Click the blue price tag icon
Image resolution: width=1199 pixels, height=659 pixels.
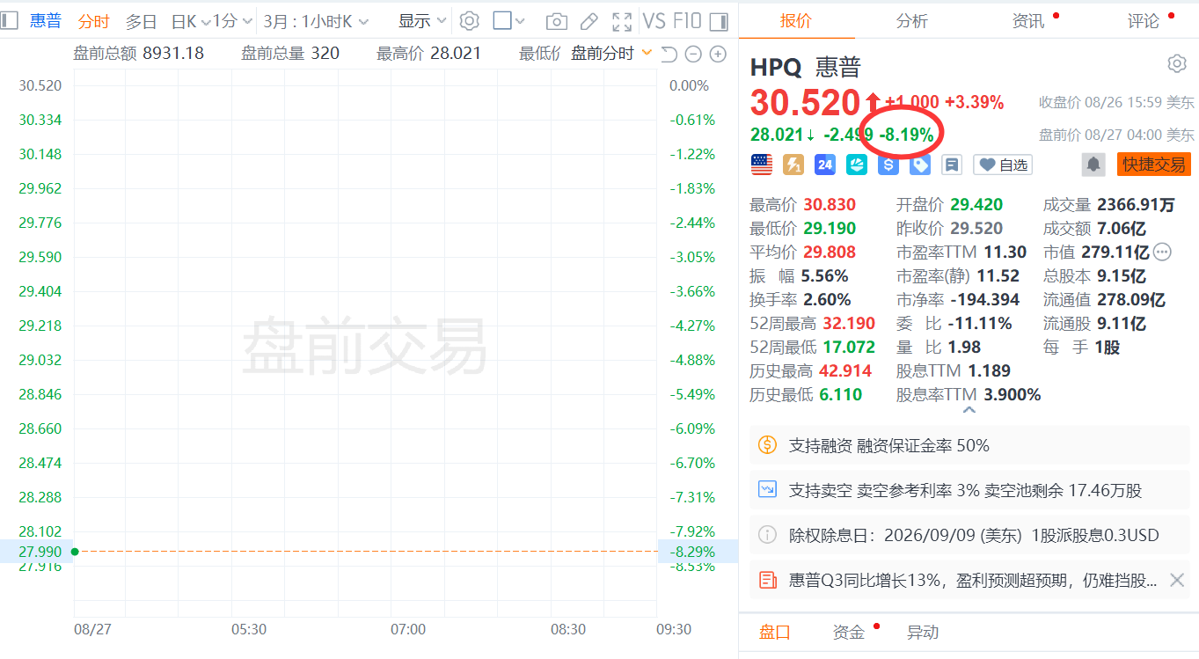click(x=919, y=165)
